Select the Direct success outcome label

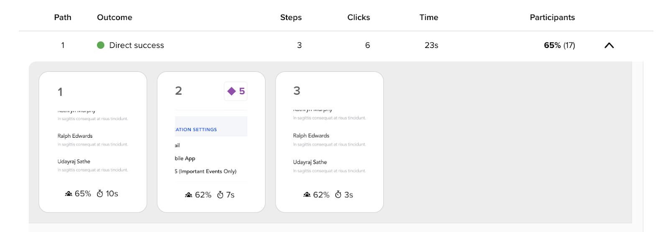pos(137,45)
